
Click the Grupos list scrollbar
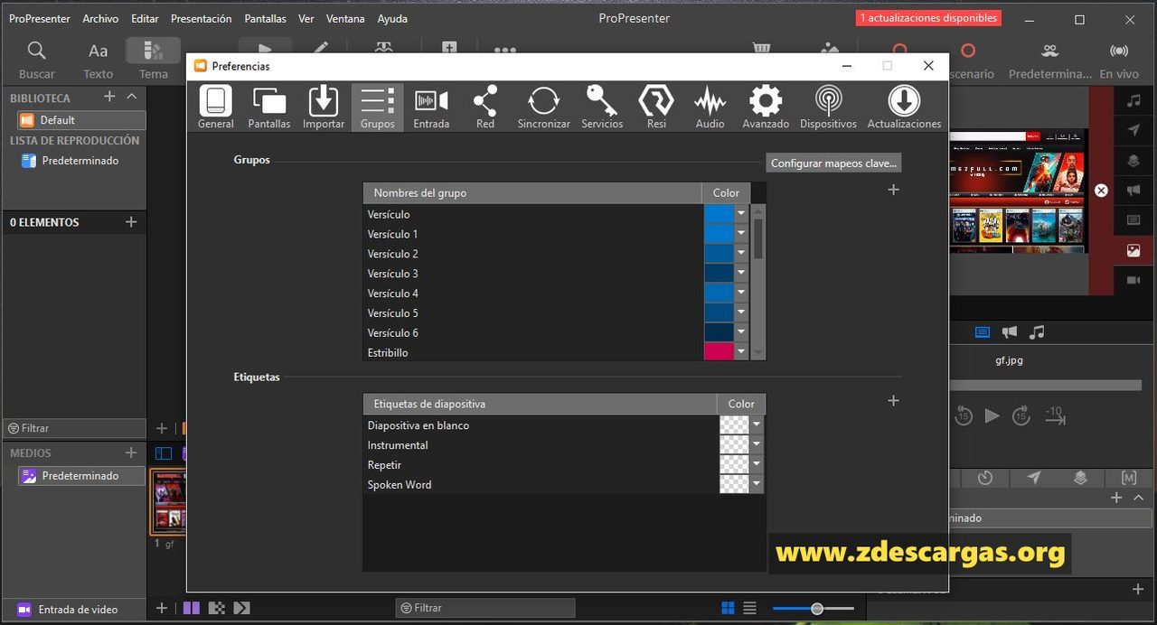coord(758,238)
